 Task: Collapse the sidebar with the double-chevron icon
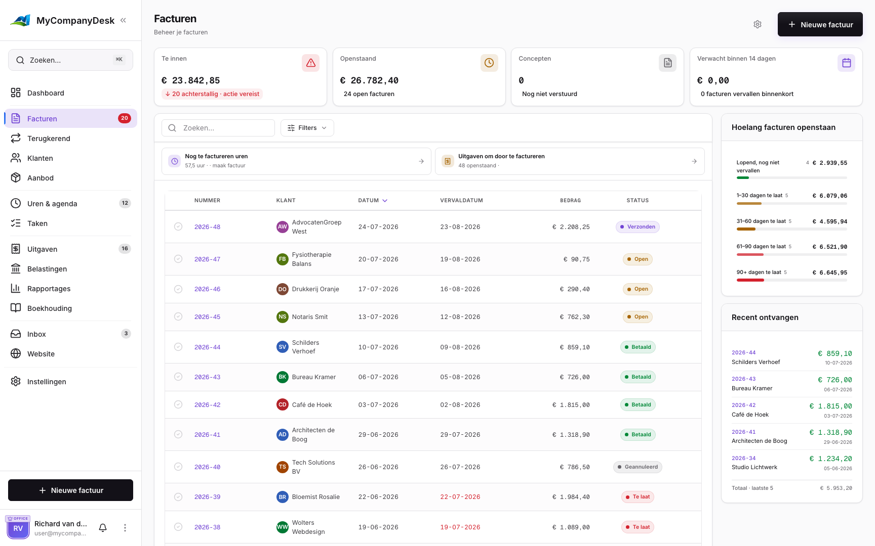pyautogui.click(x=123, y=20)
